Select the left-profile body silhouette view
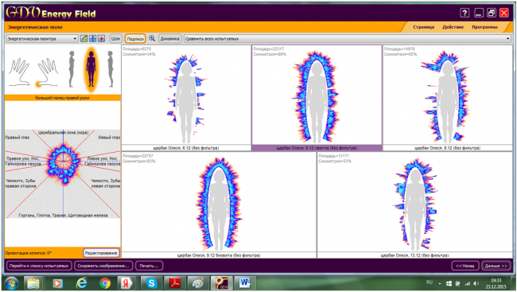Viewport: 517px width, 292px height. tap(72, 69)
